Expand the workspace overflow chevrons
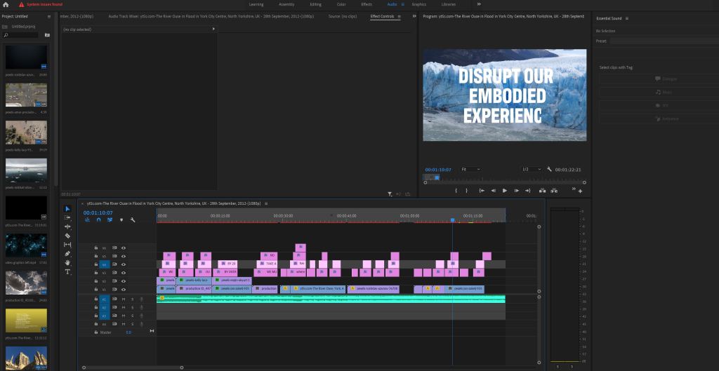Screen dimensions: 719x371 point(479,4)
